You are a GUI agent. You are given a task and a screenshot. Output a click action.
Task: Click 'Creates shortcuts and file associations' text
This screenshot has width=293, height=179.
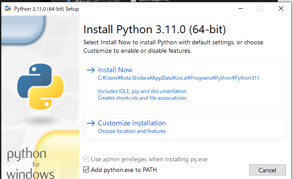pos(142,98)
